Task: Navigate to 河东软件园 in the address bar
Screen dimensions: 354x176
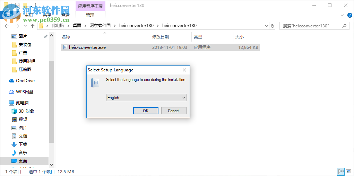Action: [x=100, y=26]
